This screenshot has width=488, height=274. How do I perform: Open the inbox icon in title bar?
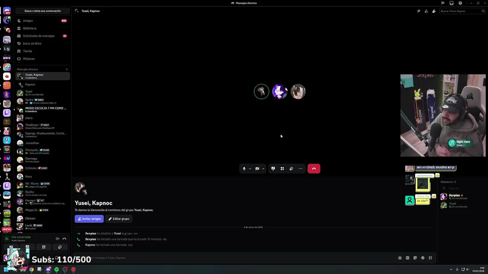pos(451,3)
